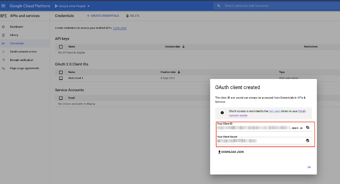Viewport: 340px width, 184px height.
Task: Click the DELETE button in toolbar
Action: [x=133, y=16]
